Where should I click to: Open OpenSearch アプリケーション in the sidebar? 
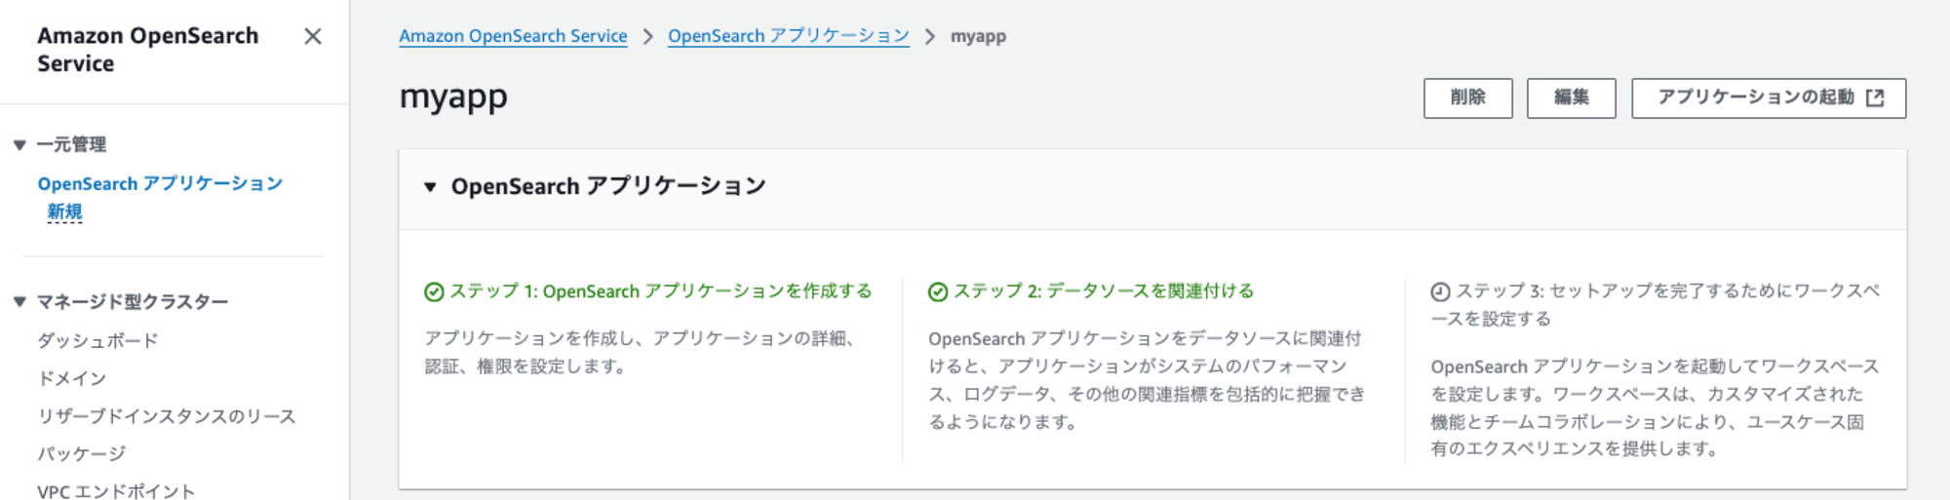click(160, 184)
